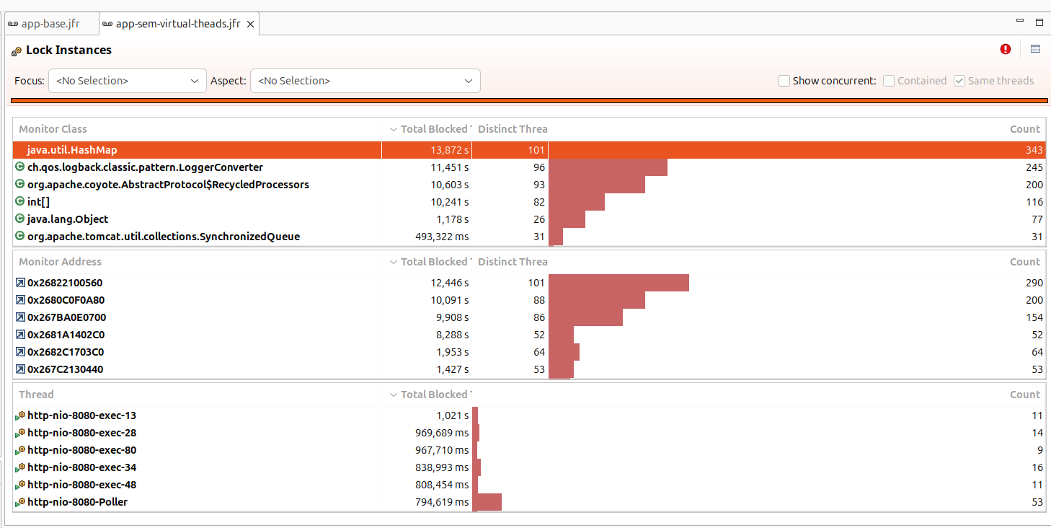Open the Aspect dropdown
The image size is (1051, 528).
(365, 81)
